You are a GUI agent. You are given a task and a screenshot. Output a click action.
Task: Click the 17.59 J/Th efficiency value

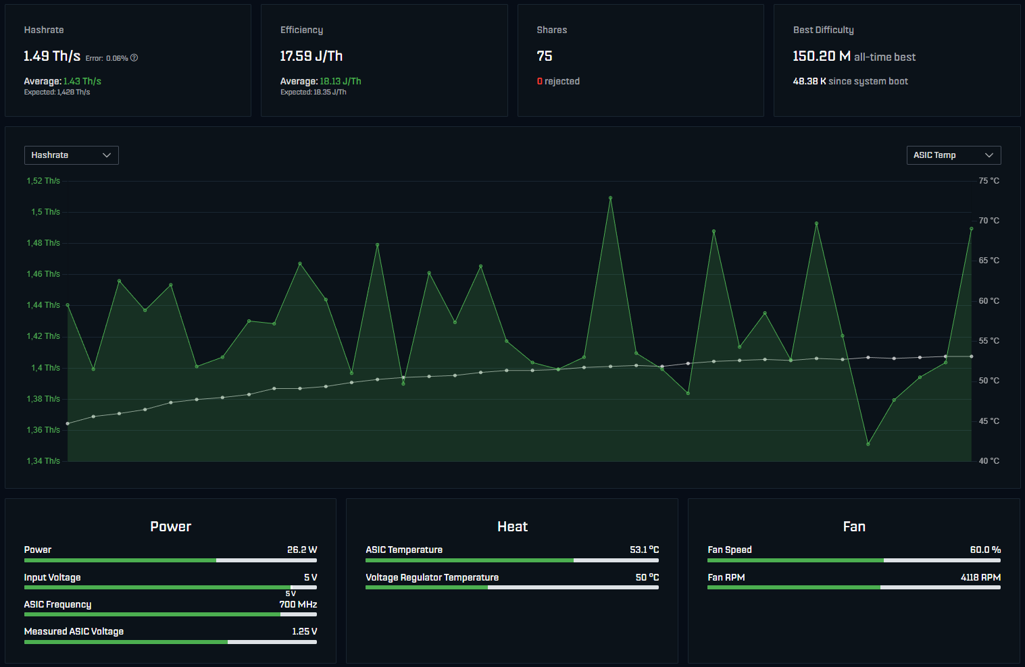[x=311, y=56]
